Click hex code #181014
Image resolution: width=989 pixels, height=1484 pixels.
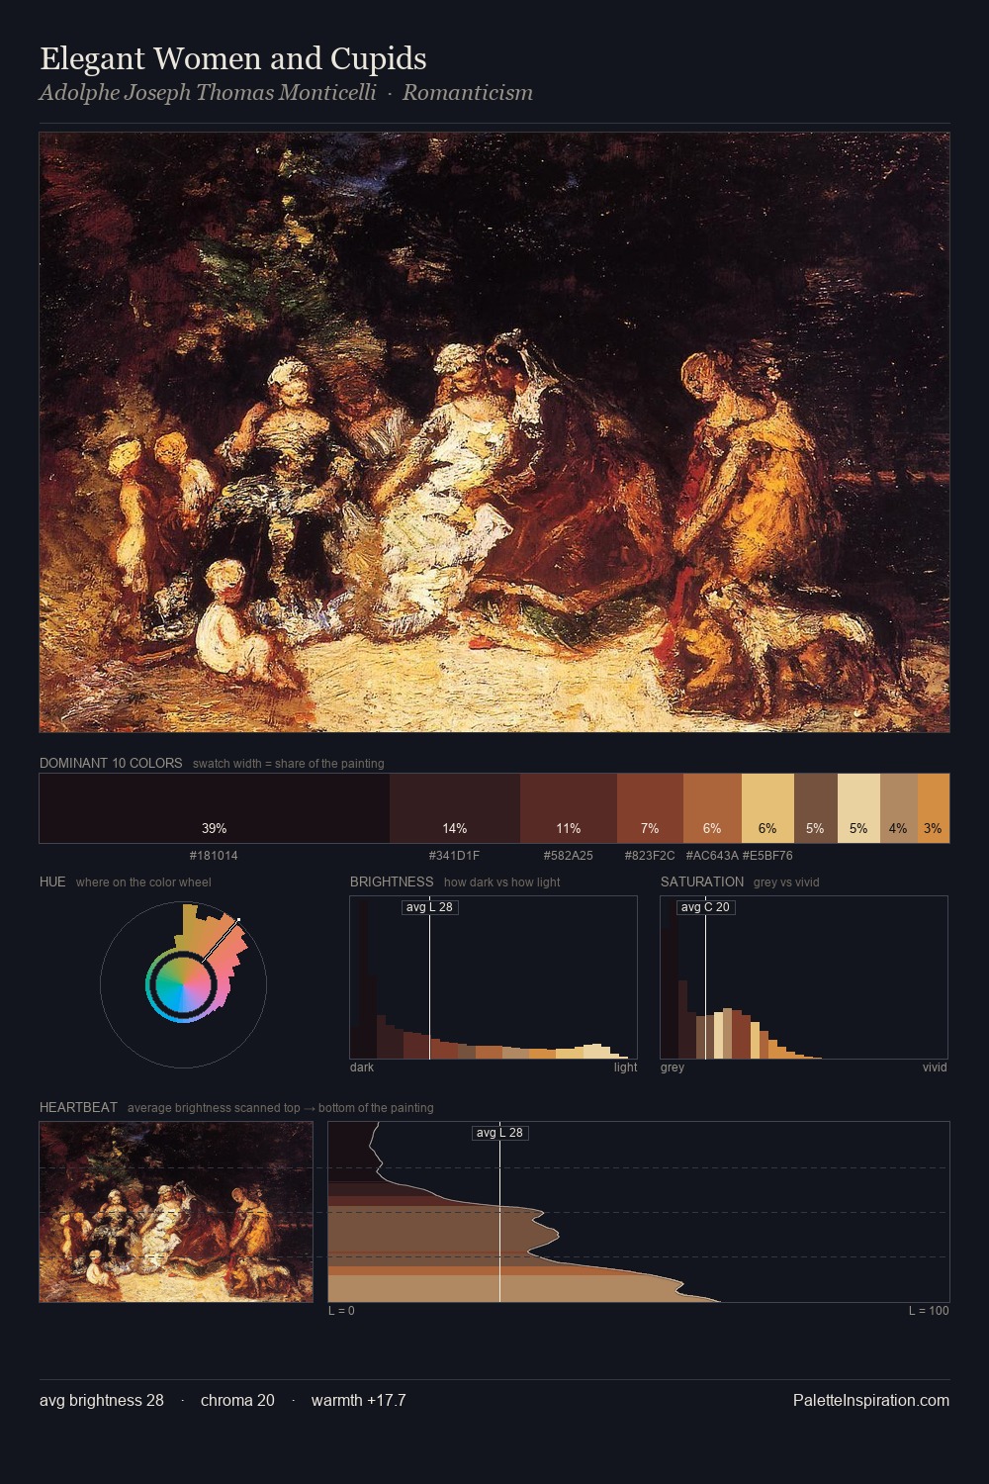pyautogui.click(x=214, y=856)
